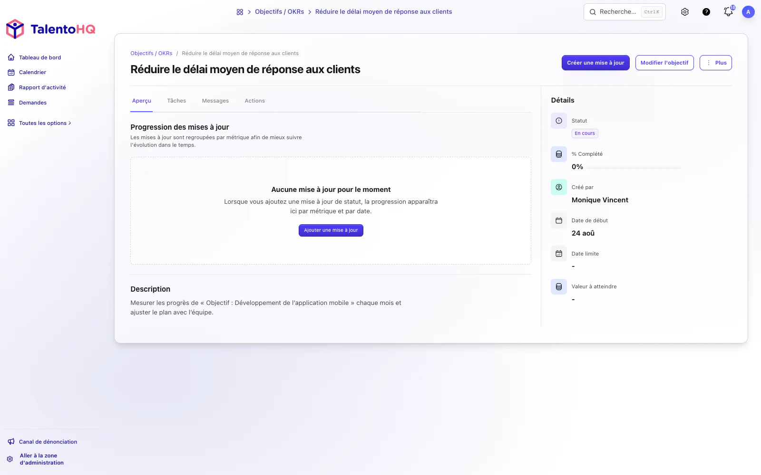Click the % Complété database icon
The width and height of the screenshot is (761, 475).
(559, 154)
